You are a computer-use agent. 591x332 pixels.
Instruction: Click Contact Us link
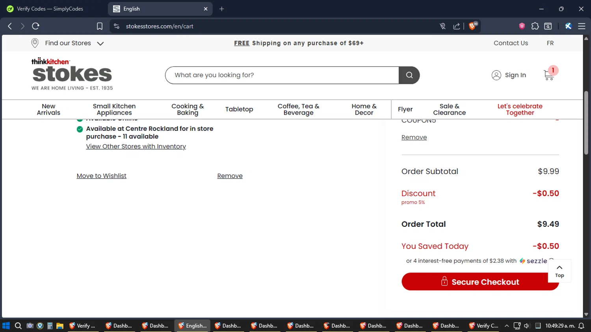pyautogui.click(x=511, y=43)
